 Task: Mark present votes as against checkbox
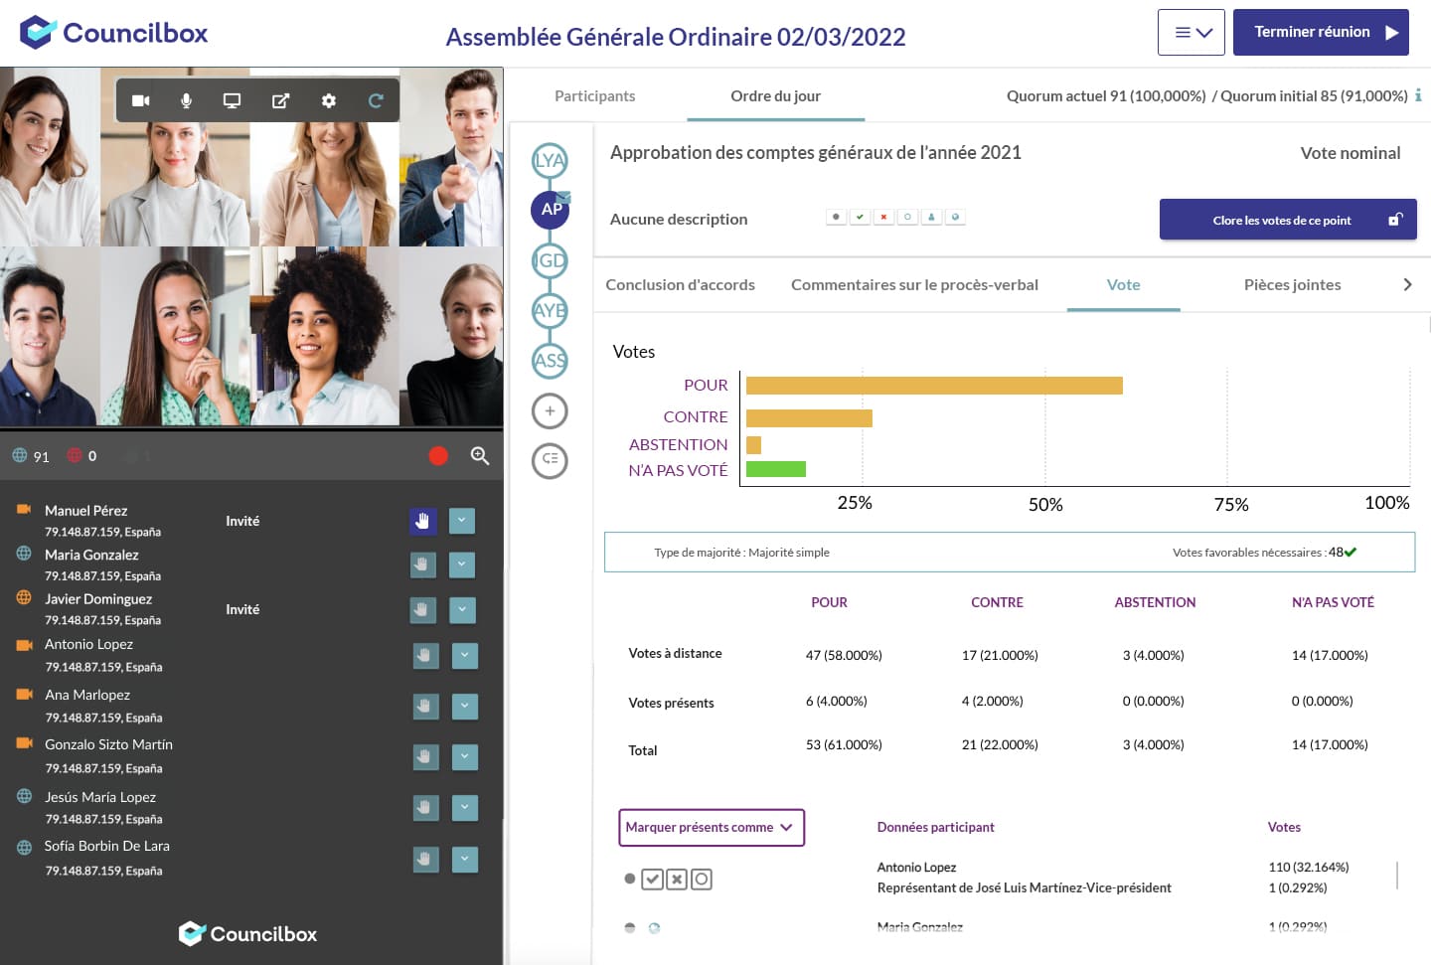pyautogui.click(x=677, y=879)
